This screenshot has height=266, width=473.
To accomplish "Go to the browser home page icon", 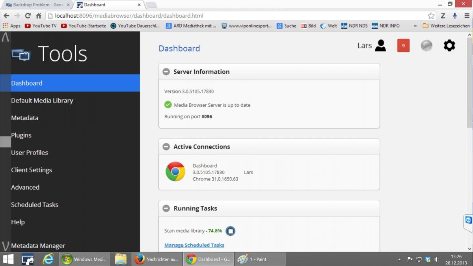I will point(38,16).
